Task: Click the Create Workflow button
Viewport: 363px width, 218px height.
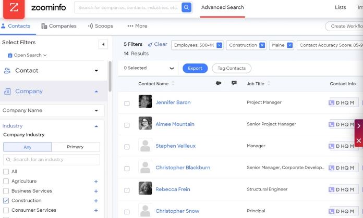Action: (x=344, y=26)
